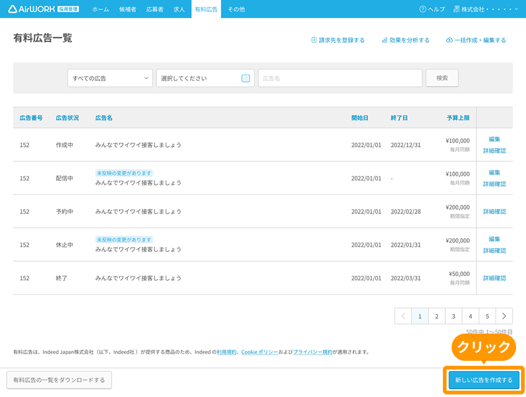Open the Help question mark icon
This screenshot has height=397, width=526.
point(422,9)
